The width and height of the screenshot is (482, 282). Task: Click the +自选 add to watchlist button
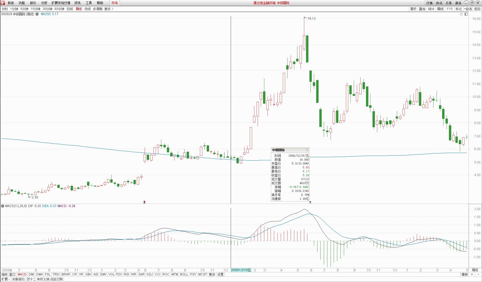pyautogui.click(x=468, y=9)
